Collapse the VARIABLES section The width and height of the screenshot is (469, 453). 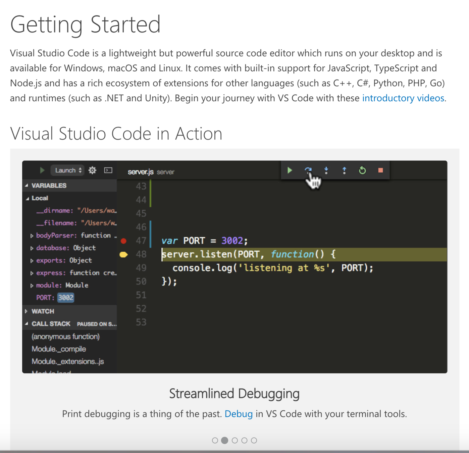[x=27, y=186]
